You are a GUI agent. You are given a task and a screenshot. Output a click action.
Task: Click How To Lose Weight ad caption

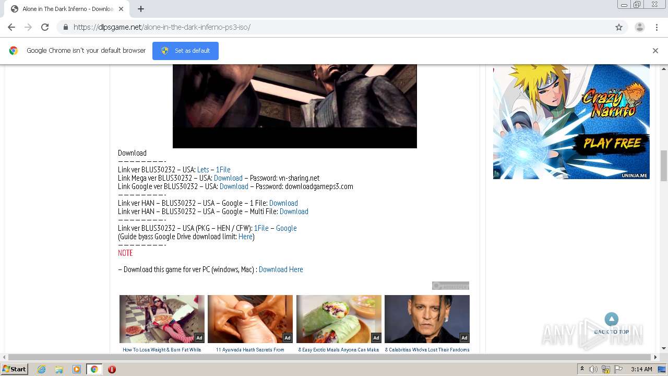tap(162, 350)
